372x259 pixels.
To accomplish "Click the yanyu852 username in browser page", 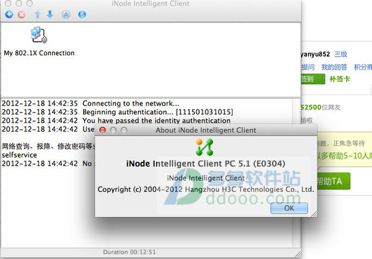I will click(316, 54).
